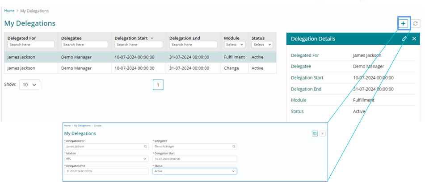Click search icon in Delegation For field
Image resolution: width=425 pixels, height=182 pixels.
(x=145, y=146)
